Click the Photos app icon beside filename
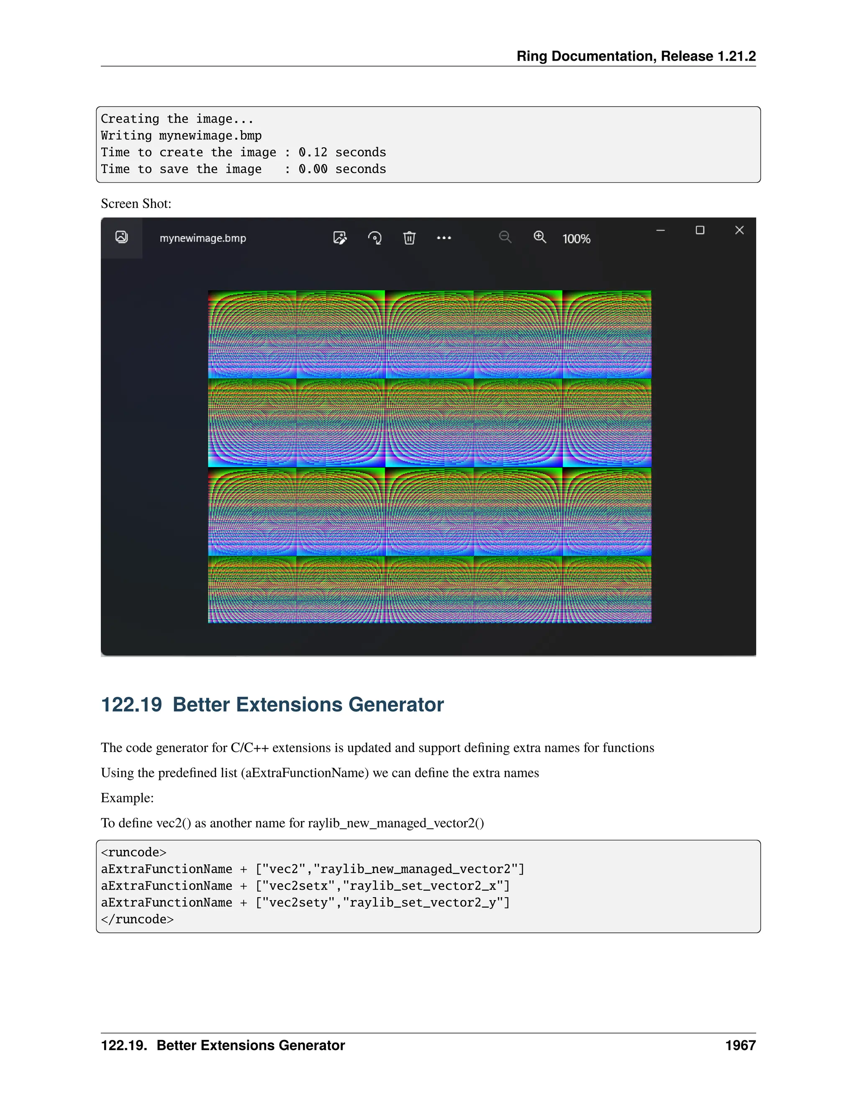Viewport: 857px width, 1109px height. (121, 237)
